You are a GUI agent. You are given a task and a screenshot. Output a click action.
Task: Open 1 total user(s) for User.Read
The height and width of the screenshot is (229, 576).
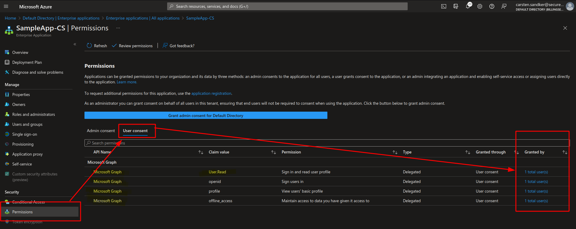tap(536, 172)
